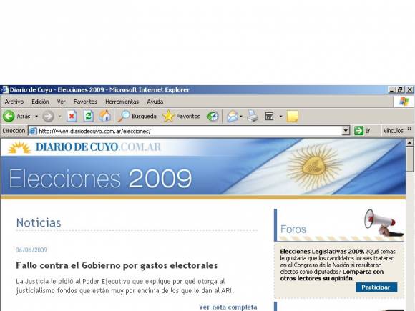Image resolution: width=415 pixels, height=311 pixels.
Task: Click the date 06/06/2009
Action: 31,250
